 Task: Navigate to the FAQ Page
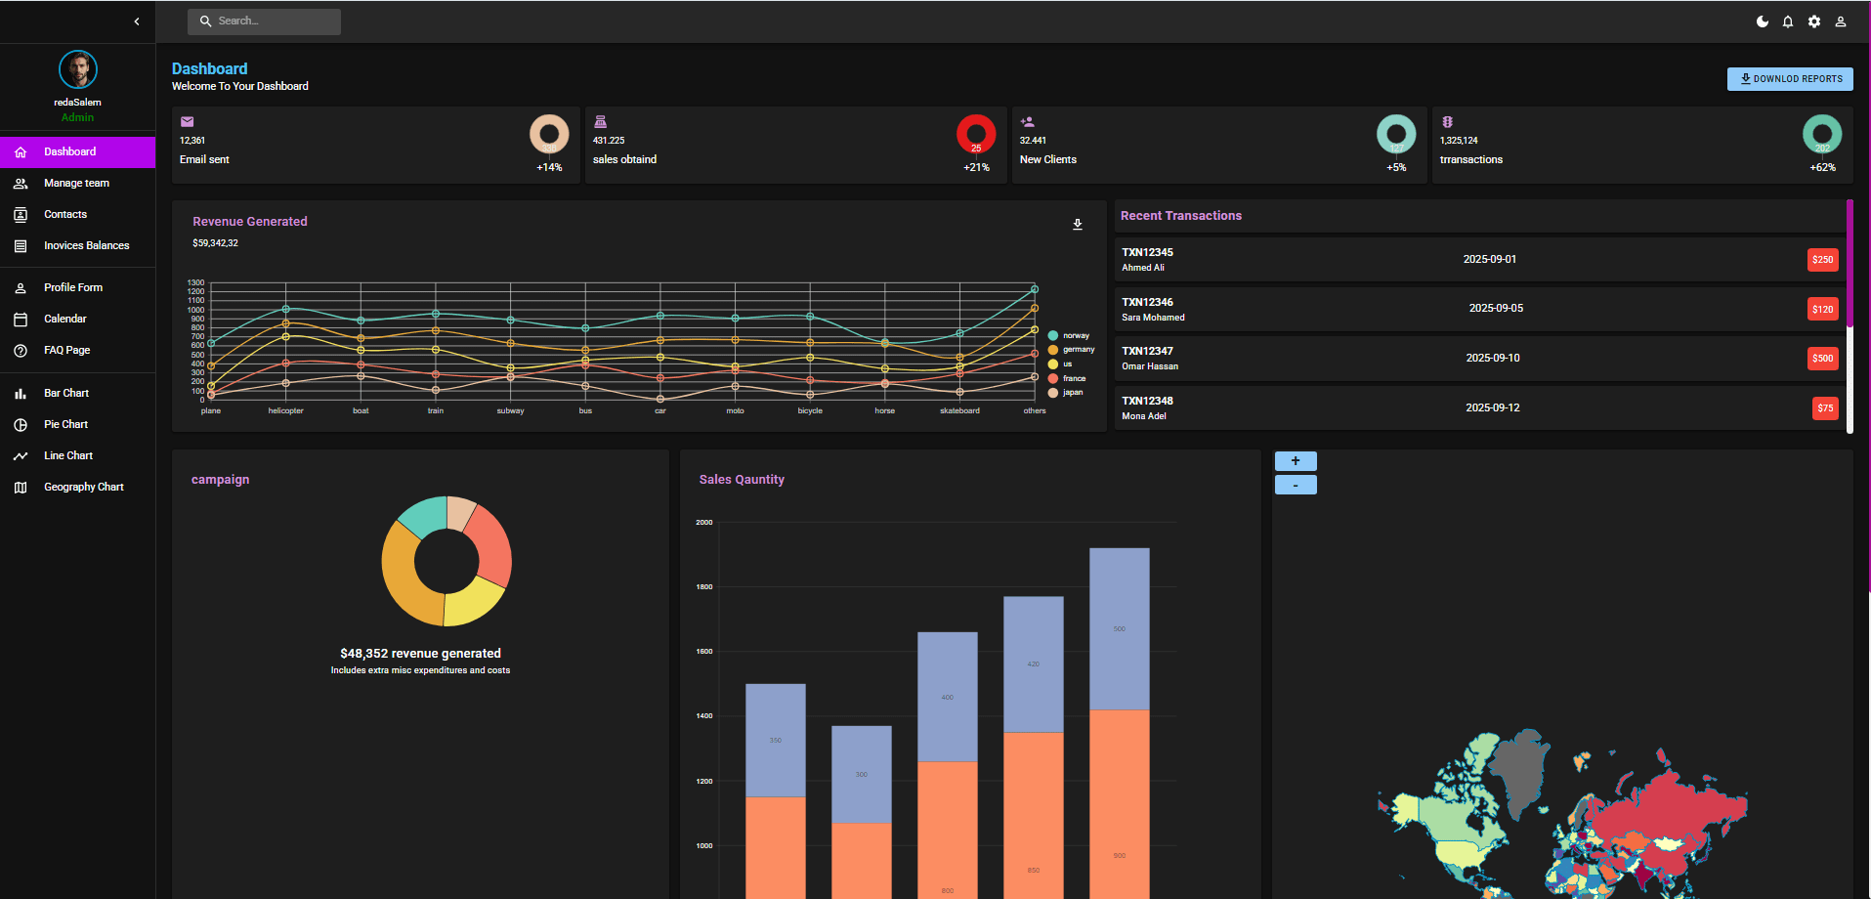click(x=64, y=350)
